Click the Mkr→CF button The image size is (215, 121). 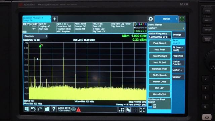click(160, 88)
